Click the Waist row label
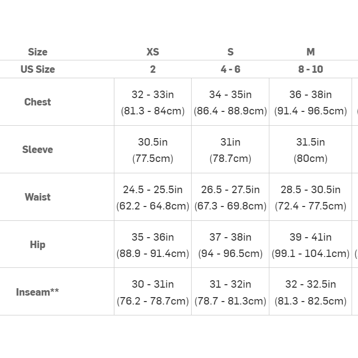The height and width of the screenshot is (358, 358). (x=38, y=197)
